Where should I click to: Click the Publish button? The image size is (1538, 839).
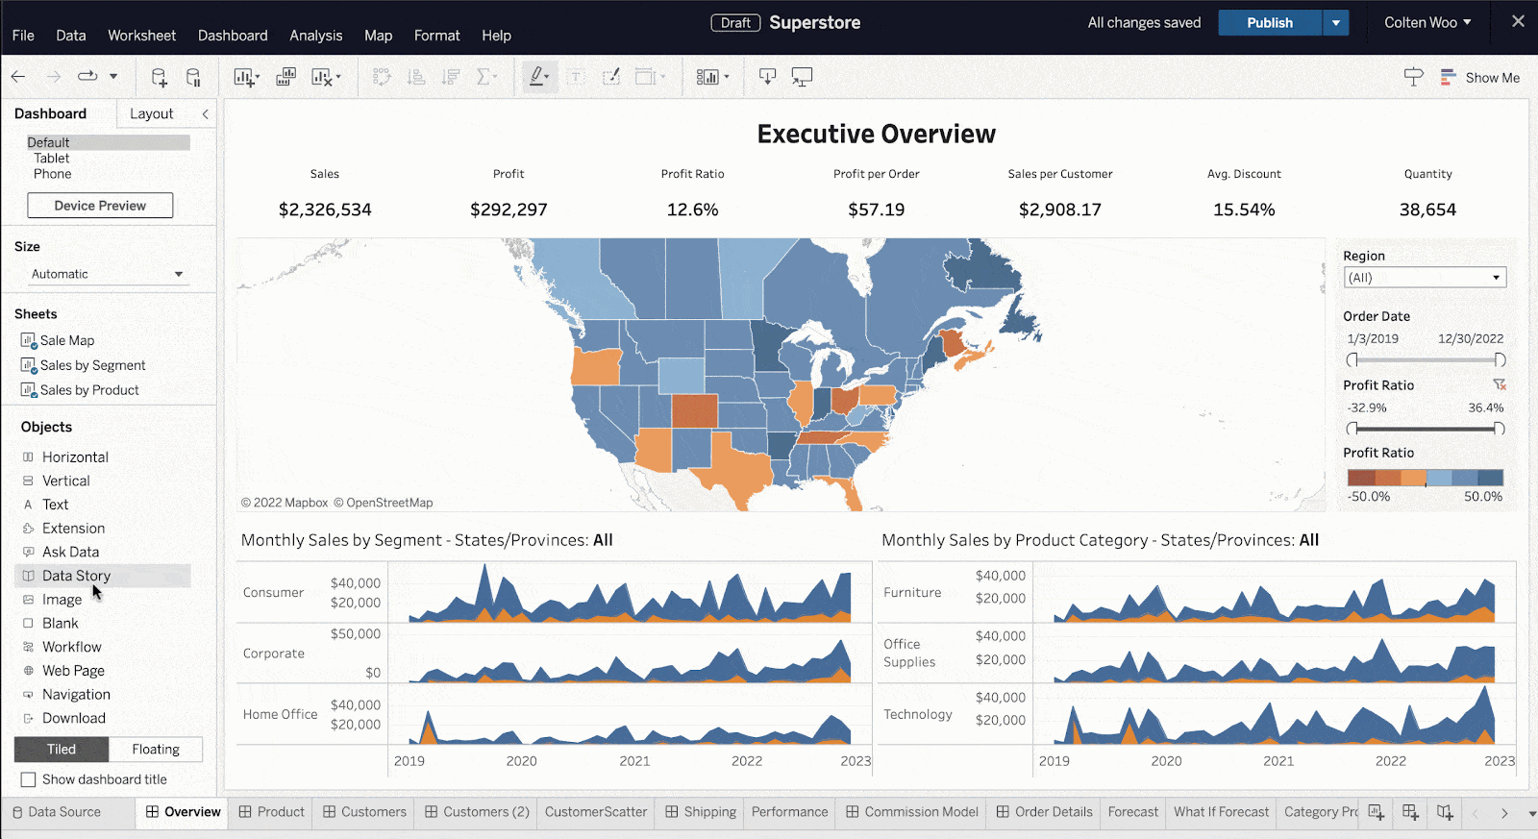(1270, 23)
